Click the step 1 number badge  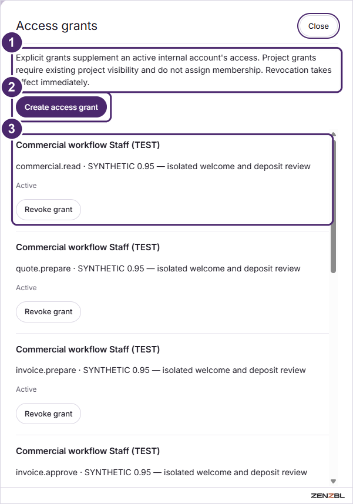[12, 42]
